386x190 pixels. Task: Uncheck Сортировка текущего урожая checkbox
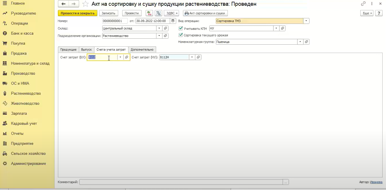[x=180, y=35]
